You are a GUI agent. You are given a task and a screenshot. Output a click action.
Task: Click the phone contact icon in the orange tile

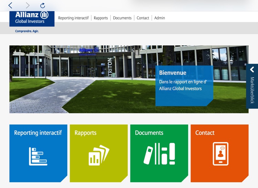point(221,154)
